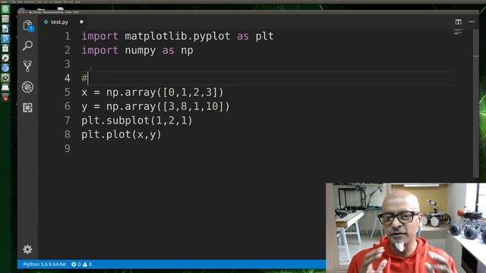Open the Debug view in activity bar

click(27, 87)
